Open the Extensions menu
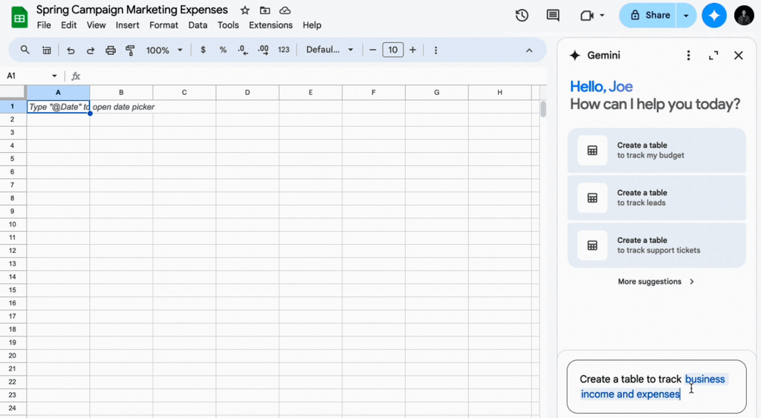Viewport: 761px width, 418px height. click(x=271, y=25)
